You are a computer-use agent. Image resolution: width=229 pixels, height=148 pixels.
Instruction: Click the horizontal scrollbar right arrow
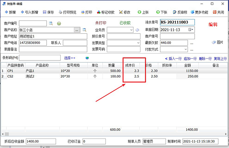[226, 134]
